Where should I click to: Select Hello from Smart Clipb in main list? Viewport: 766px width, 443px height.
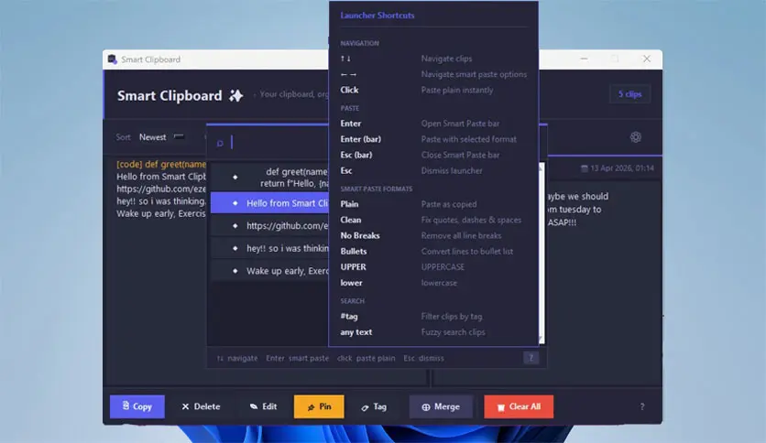click(160, 177)
